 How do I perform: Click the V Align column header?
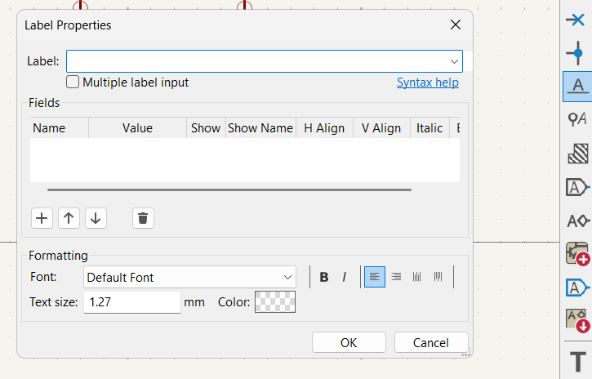[381, 128]
